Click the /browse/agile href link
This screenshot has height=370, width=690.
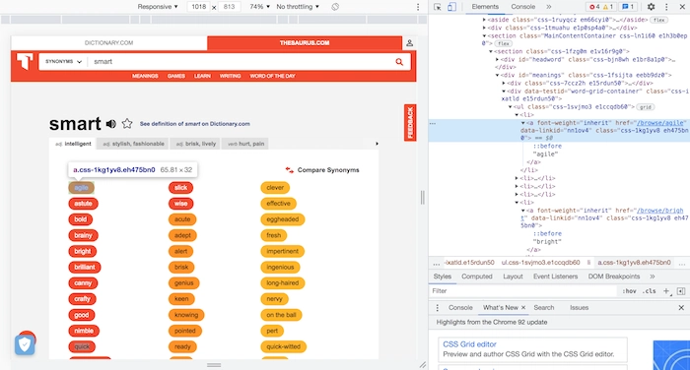pyautogui.click(x=660, y=123)
